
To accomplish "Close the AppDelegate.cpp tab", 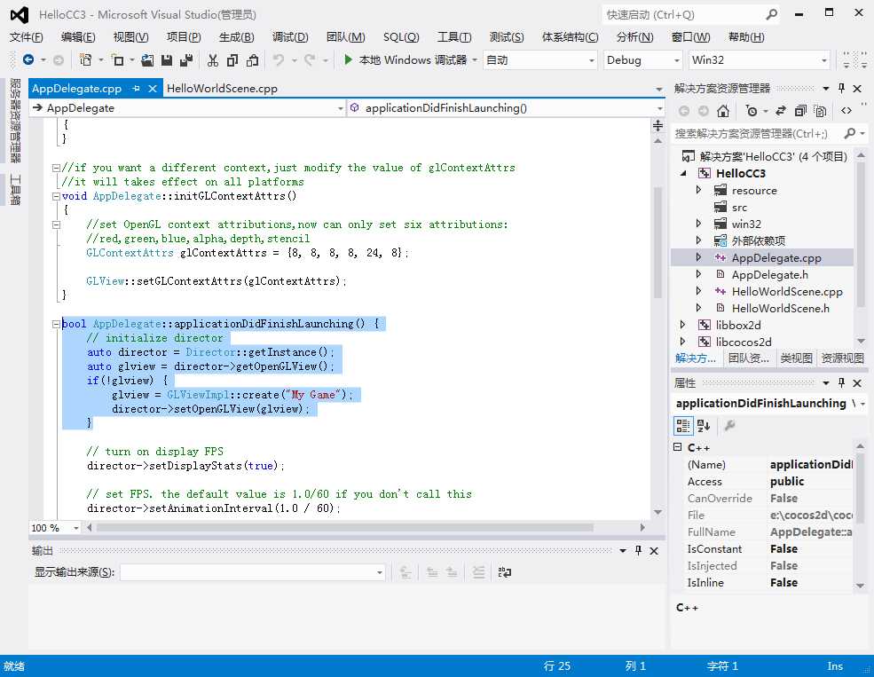I will coord(152,89).
